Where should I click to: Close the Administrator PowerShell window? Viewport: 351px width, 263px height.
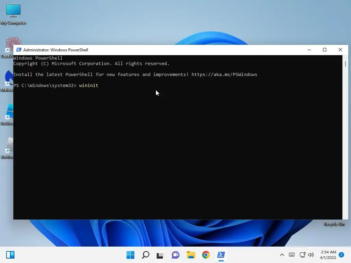(x=340, y=50)
